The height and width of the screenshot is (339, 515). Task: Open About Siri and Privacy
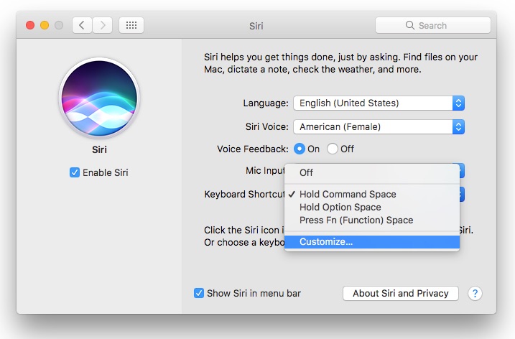tap(400, 293)
